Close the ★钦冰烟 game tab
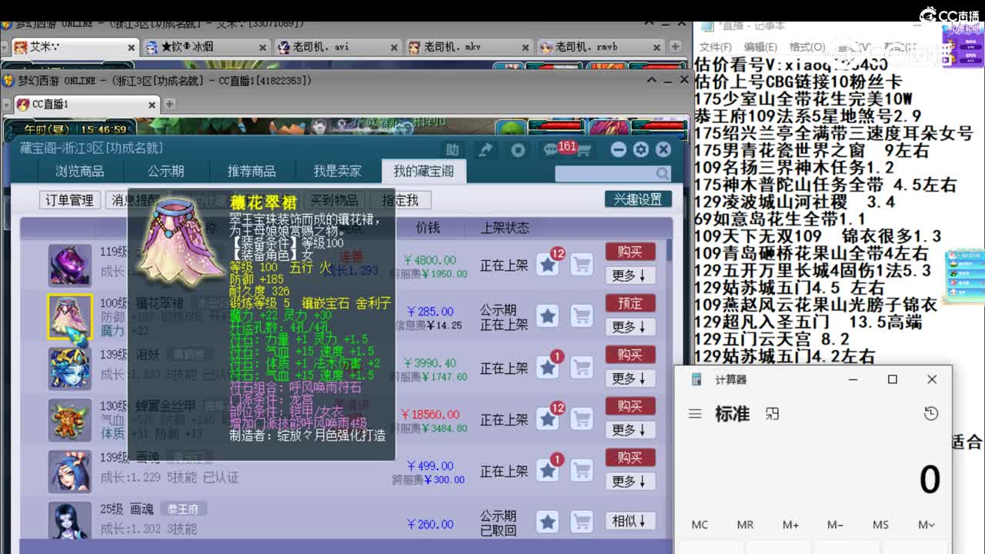 point(261,47)
